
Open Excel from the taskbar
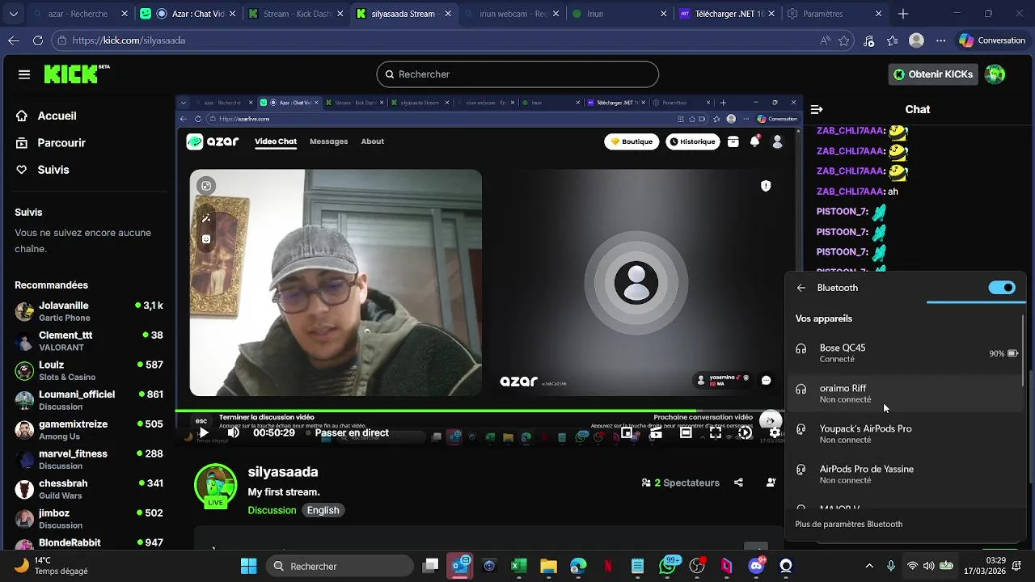coord(519,566)
